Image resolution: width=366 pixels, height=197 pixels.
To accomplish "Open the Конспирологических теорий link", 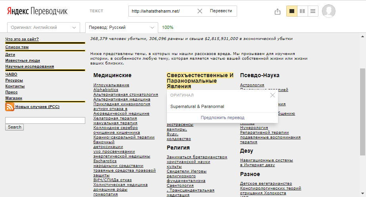I will click(270, 188).
